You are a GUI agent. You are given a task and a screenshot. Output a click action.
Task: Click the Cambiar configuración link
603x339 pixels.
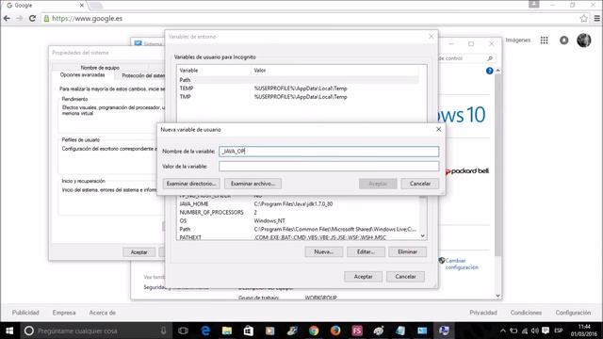coord(462,264)
